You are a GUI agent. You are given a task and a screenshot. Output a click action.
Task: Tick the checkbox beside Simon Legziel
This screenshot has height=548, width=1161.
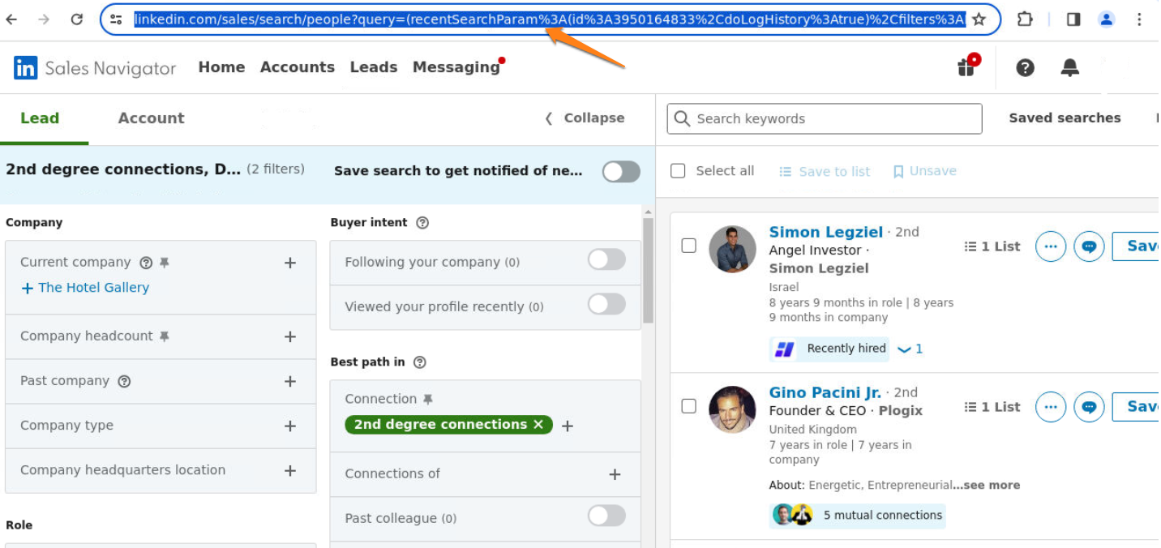coord(689,246)
